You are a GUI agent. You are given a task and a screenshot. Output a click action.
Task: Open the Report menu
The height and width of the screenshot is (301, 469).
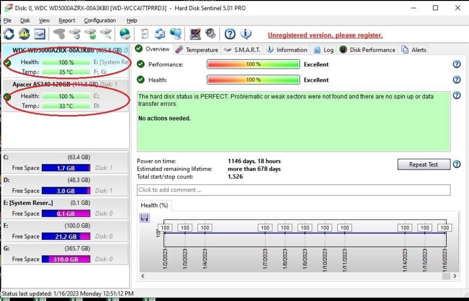(66, 20)
